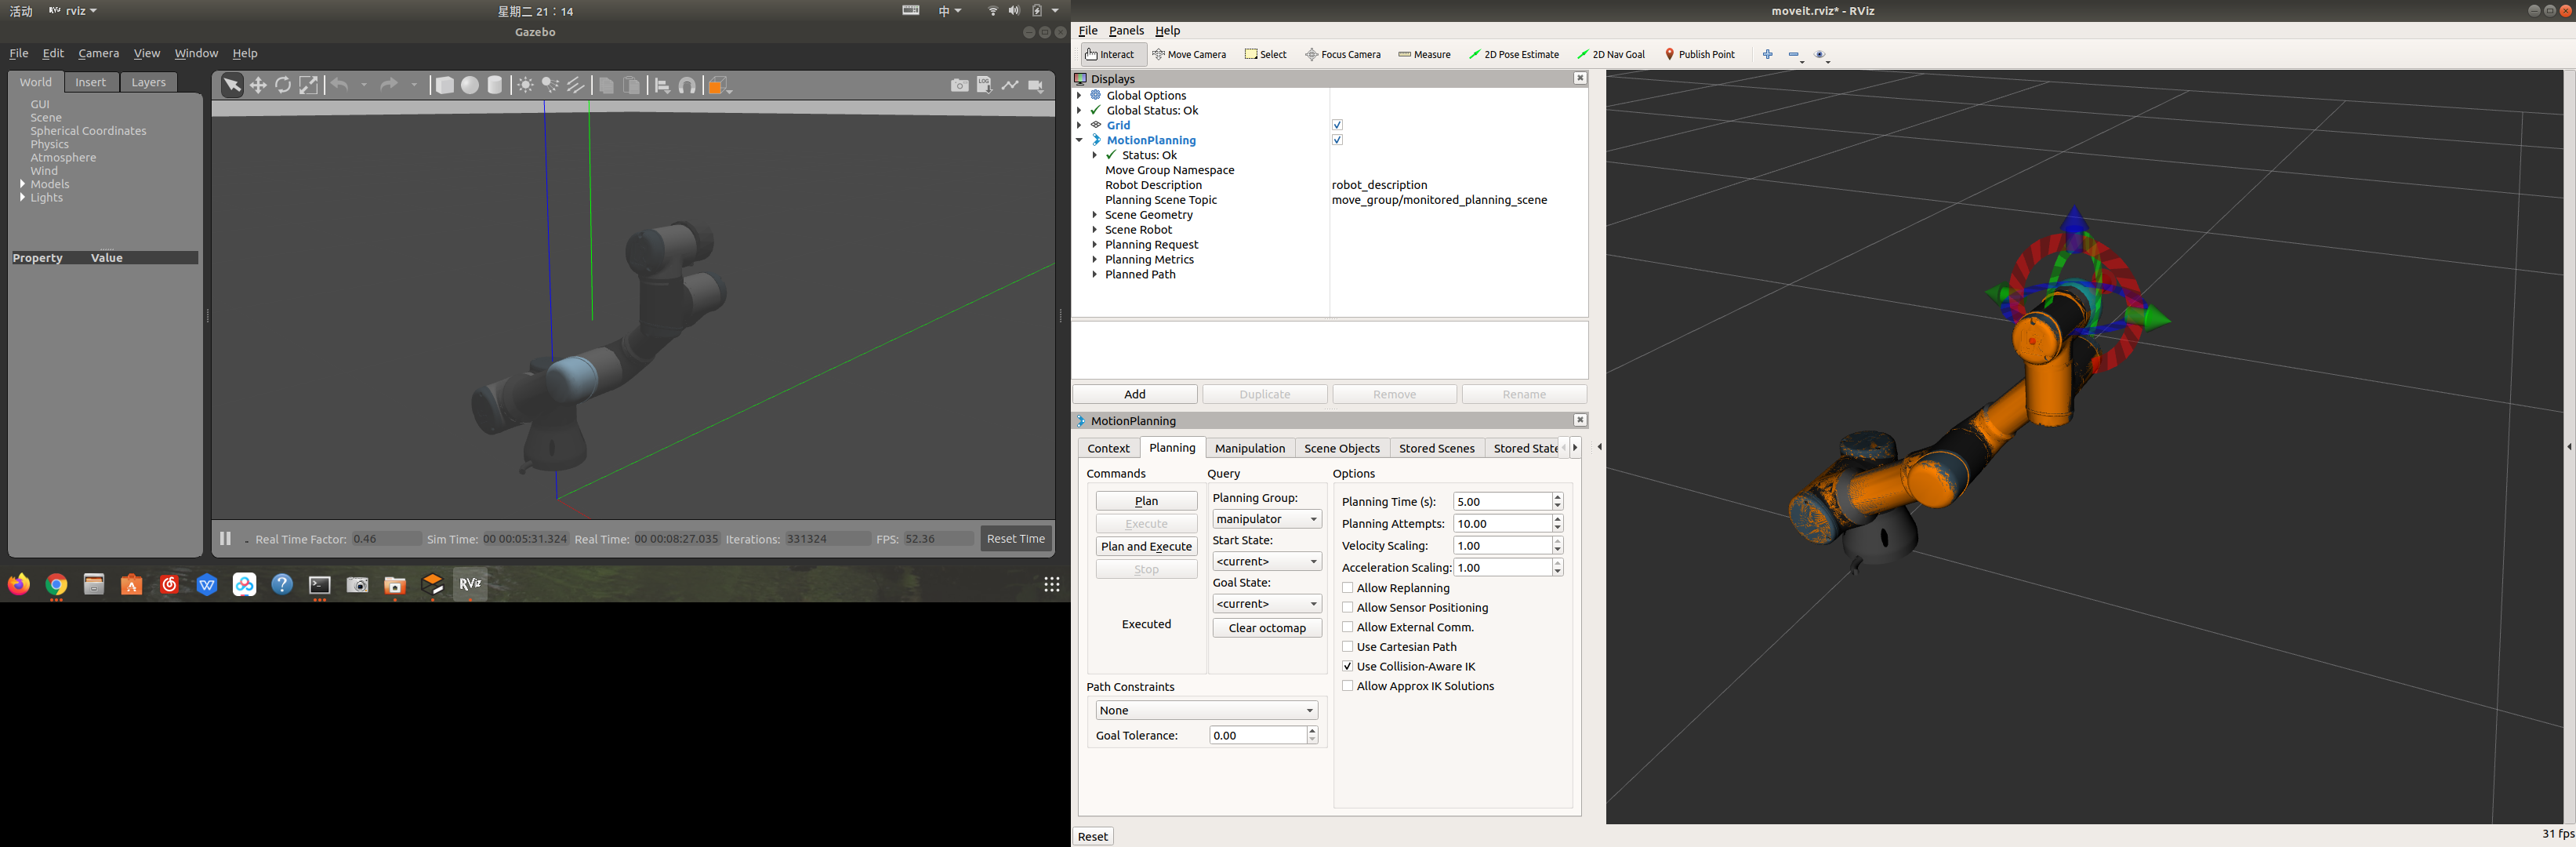Click the Planning Time input field
This screenshot has width=2576, height=847.
point(1501,502)
